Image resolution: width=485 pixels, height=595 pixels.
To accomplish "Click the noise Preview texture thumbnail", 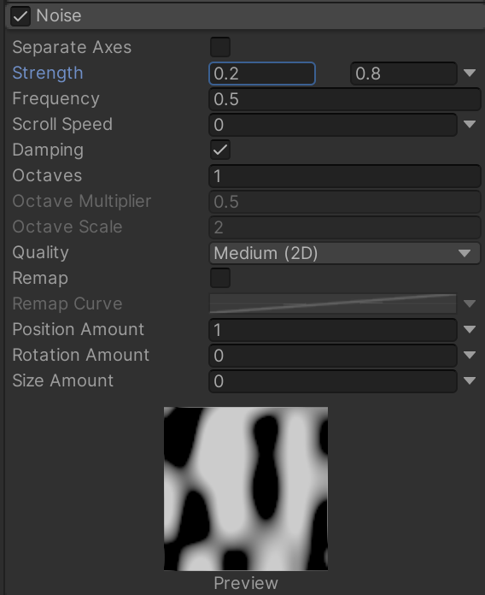I will (246, 489).
